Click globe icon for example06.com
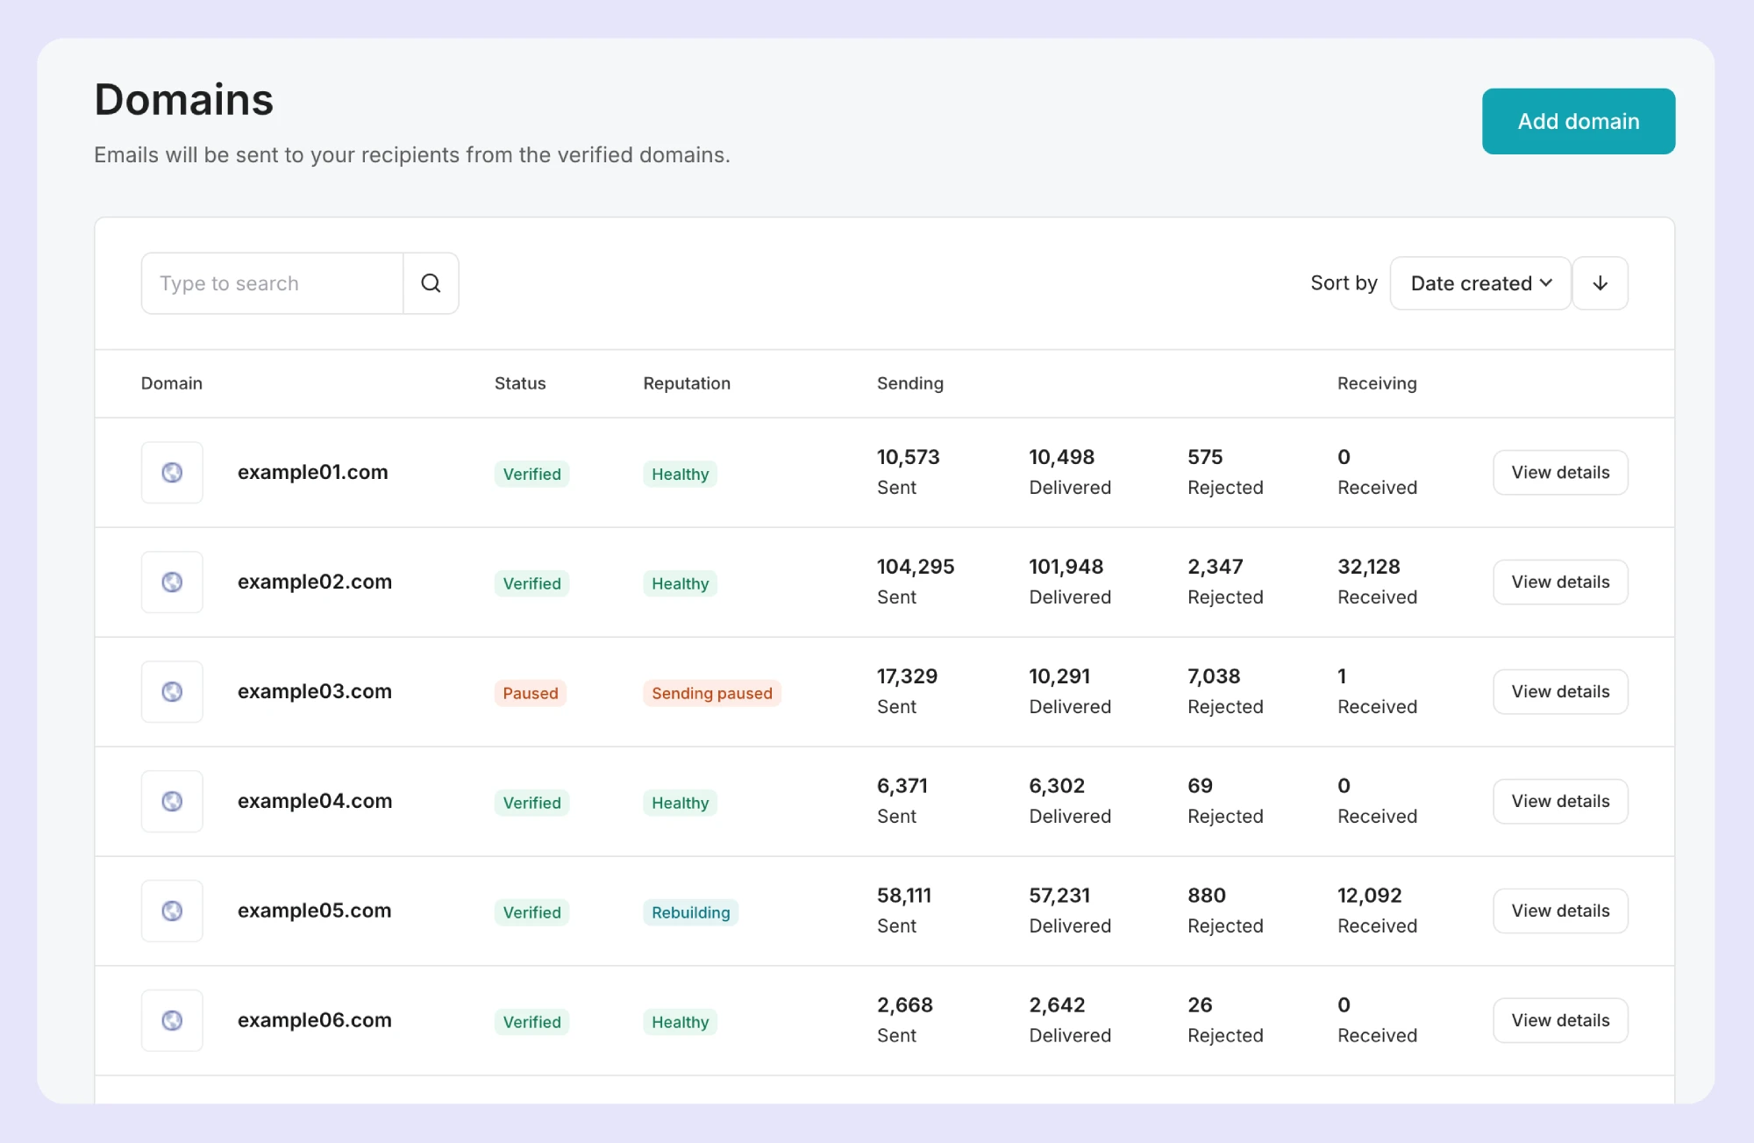The height and width of the screenshot is (1143, 1754). [x=172, y=1021]
